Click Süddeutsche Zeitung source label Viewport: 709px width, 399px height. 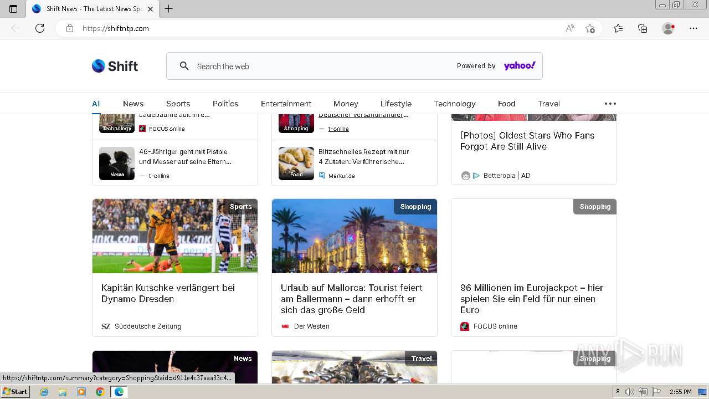(x=148, y=326)
